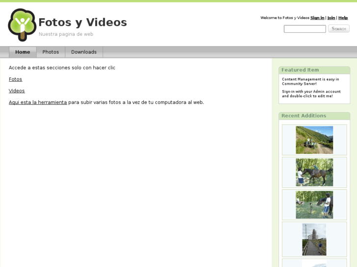Open the lighthouse boardwalk thumbnail
This screenshot has height=267, width=357.
[314, 240]
